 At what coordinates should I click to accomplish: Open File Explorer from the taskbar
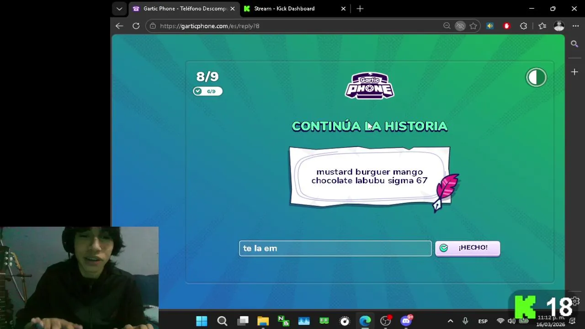263,321
